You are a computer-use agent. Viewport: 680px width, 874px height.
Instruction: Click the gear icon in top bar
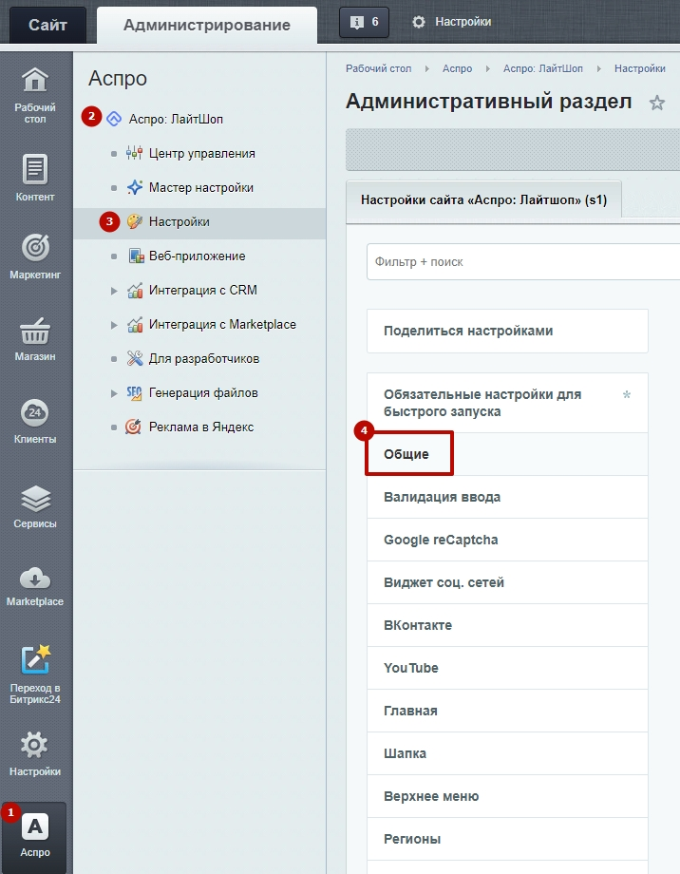[419, 22]
